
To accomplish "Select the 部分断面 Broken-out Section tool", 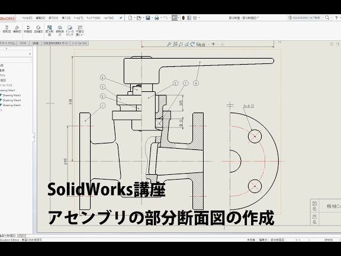I will (x=49, y=30).
